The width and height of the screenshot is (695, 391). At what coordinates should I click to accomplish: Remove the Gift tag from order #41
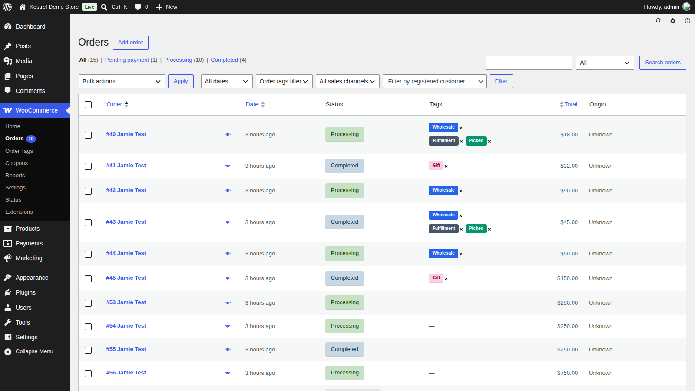pos(446,166)
